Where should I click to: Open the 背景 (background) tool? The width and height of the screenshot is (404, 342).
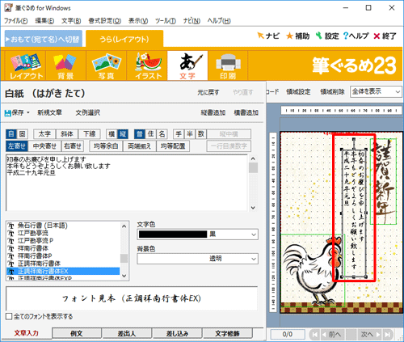coord(65,65)
